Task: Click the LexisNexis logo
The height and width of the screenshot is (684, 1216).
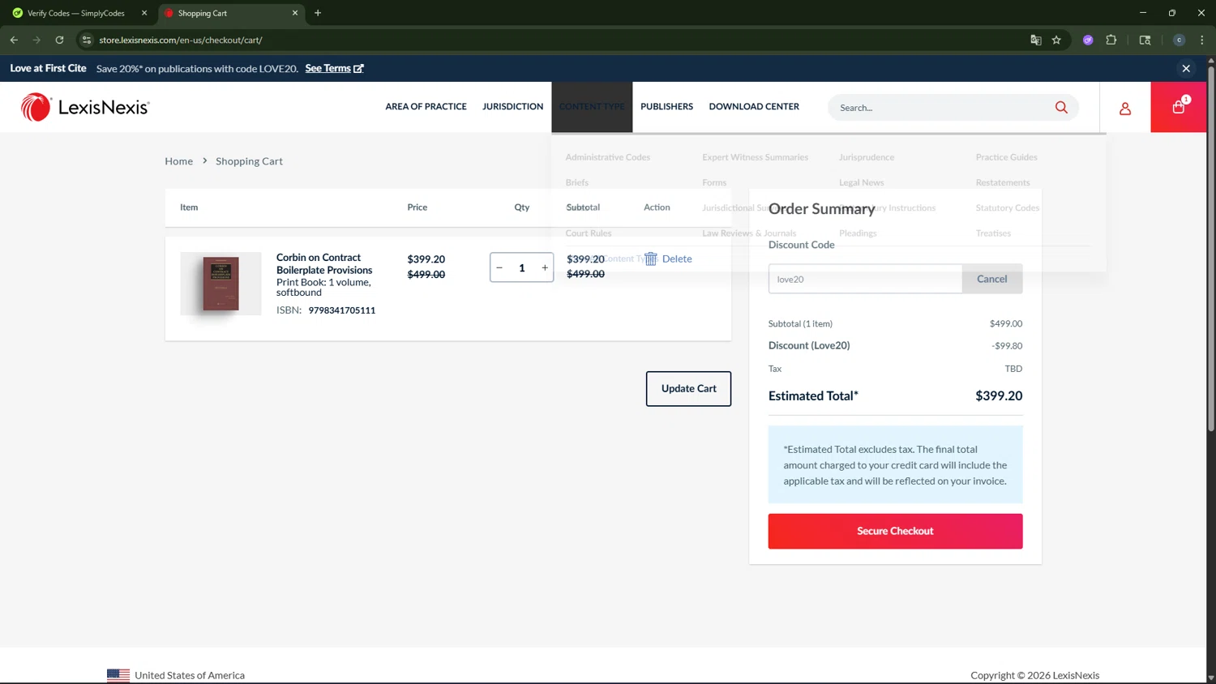Action: 85,107
